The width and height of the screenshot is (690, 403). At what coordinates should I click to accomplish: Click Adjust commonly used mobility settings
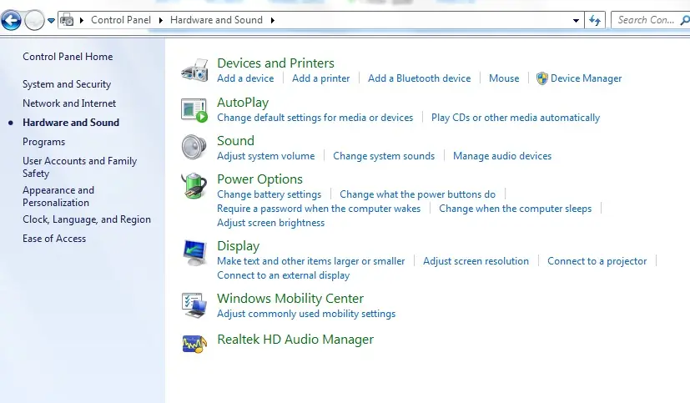pos(306,314)
